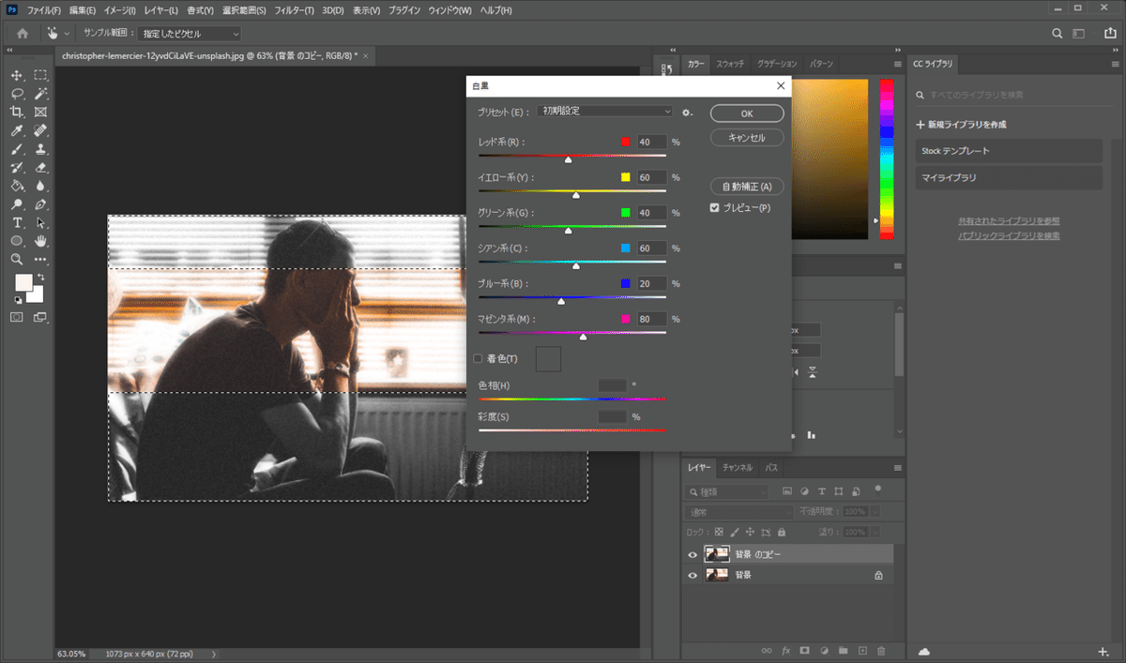Image resolution: width=1126 pixels, height=663 pixels.
Task: Select the Hand tool in the toolbar
Action: tap(40, 241)
